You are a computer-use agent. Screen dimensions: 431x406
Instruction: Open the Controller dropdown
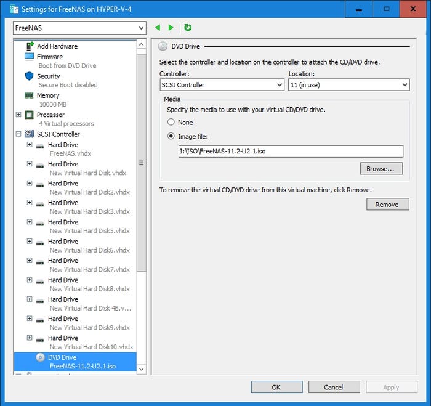point(221,85)
